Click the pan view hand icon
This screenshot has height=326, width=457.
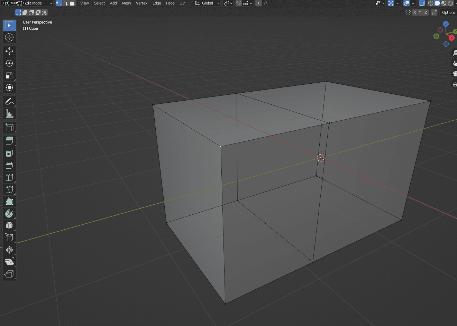point(455,63)
